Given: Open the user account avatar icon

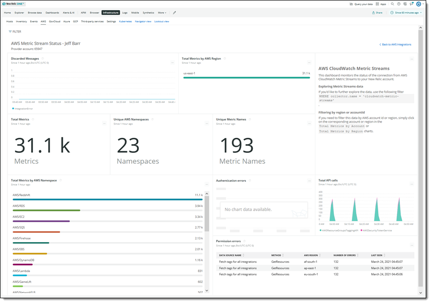Looking at the screenshot, I should pyautogui.click(x=419, y=4).
